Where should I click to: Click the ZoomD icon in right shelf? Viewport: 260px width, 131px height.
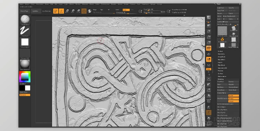(x=209, y=90)
